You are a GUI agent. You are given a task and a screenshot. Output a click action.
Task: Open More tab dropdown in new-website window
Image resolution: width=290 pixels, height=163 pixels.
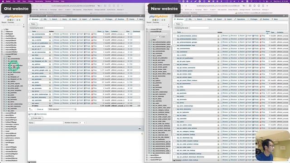[275, 19]
